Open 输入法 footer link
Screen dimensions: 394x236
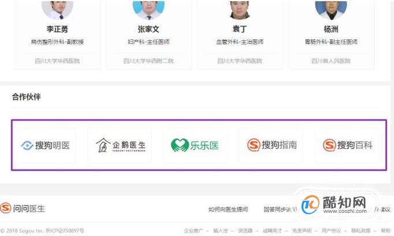220,230
